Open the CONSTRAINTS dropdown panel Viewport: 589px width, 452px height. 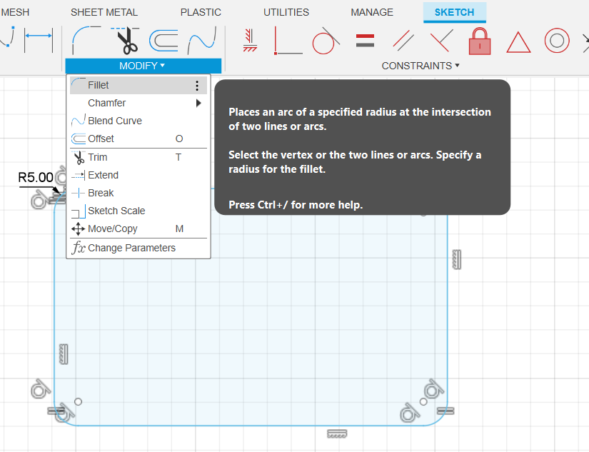point(421,66)
